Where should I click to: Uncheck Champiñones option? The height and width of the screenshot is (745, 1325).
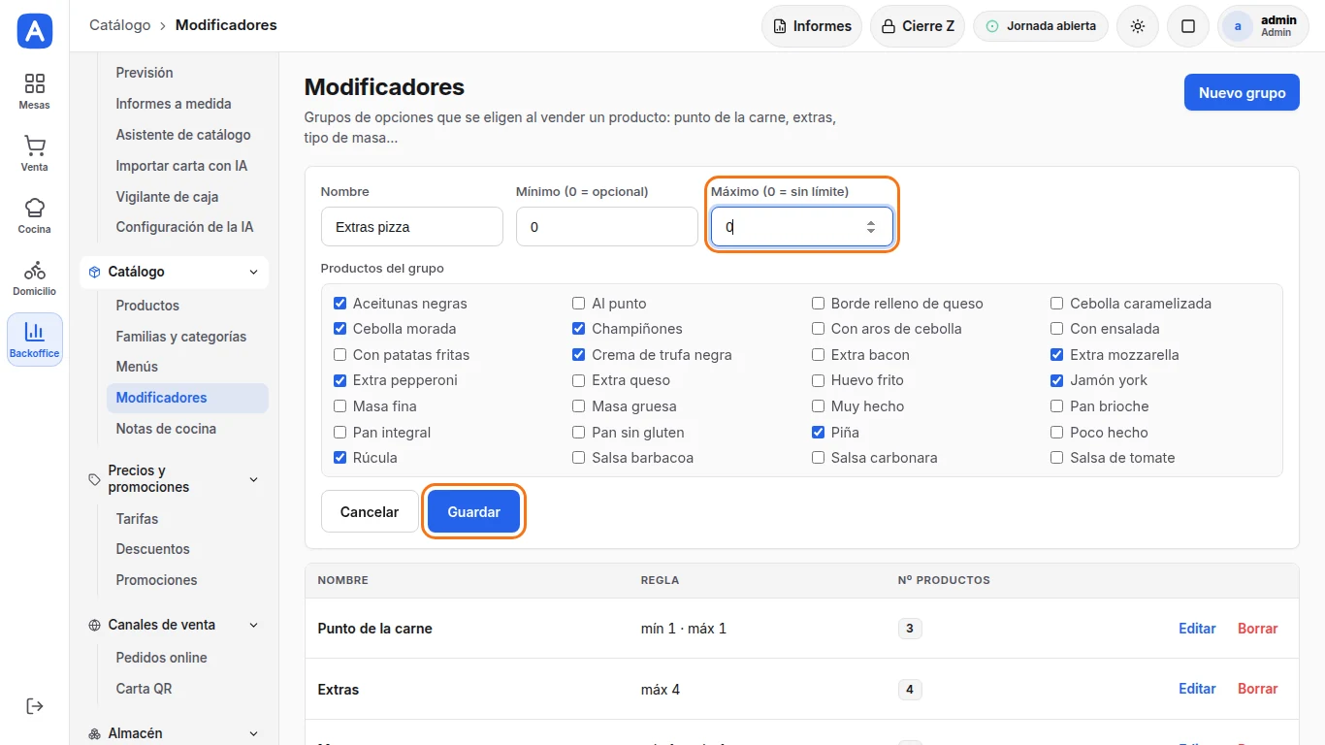tap(578, 329)
